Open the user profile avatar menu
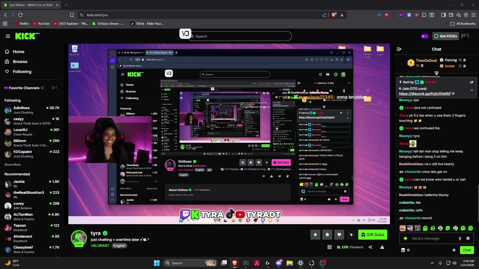The width and height of the screenshot is (479, 269). pyautogui.click(x=465, y=36)
